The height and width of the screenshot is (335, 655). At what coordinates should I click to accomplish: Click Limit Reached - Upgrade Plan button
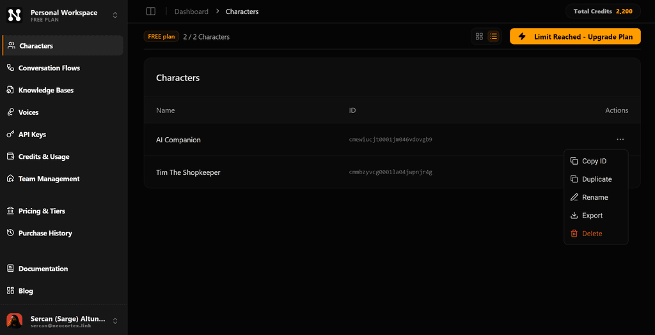coord(575,37)
